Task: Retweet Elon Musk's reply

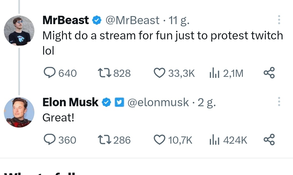Action: [x=105, y=140]
